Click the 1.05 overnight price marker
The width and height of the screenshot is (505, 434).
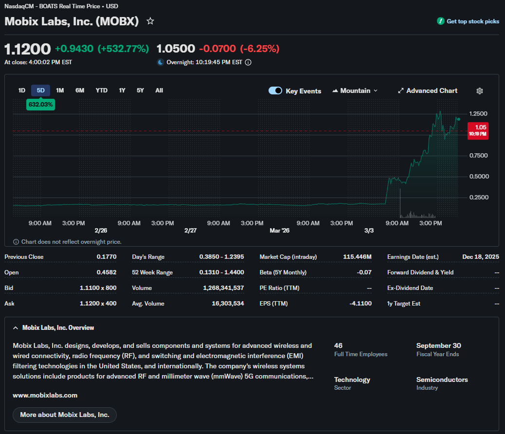tap(478, 131)
